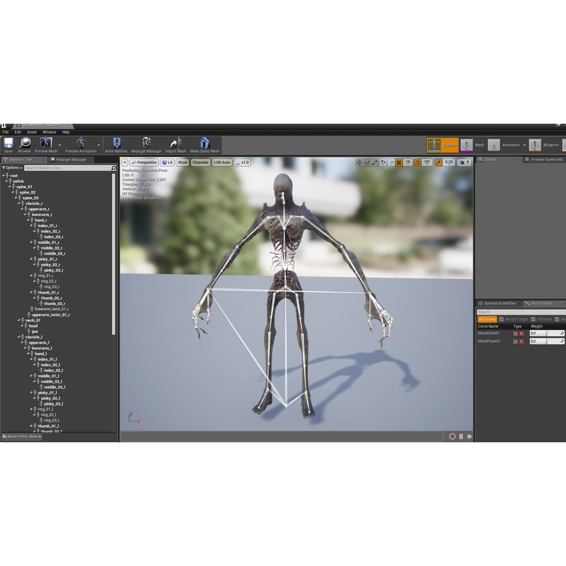Open the Window menu
Image resolution: width=566 pixels, height=566 pixels.
pyautogui.click(x=49, y=132)
